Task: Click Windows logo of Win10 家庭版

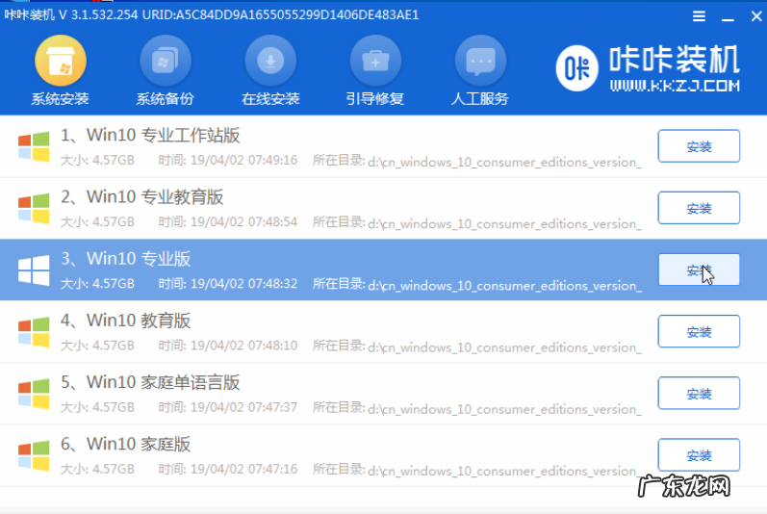Action: (x=34, y=456)
